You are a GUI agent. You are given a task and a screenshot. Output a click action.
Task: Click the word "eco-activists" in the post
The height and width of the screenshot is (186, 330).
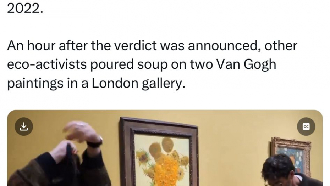(47, 65)
